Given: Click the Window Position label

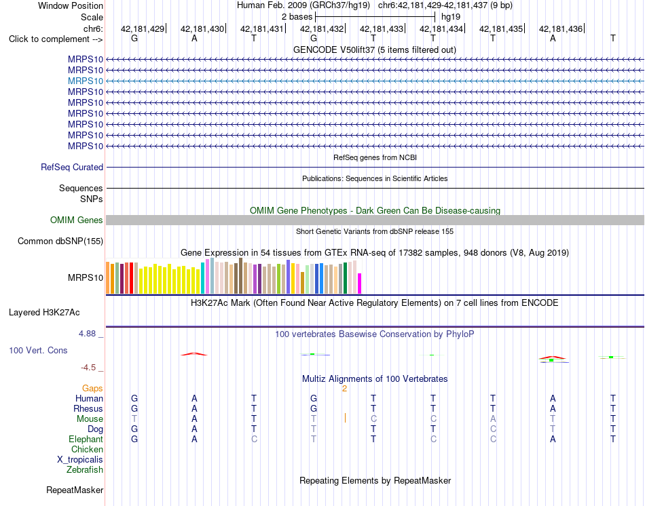Looking at the screenshot, I should pyautogui.click(x=71, y=5).
